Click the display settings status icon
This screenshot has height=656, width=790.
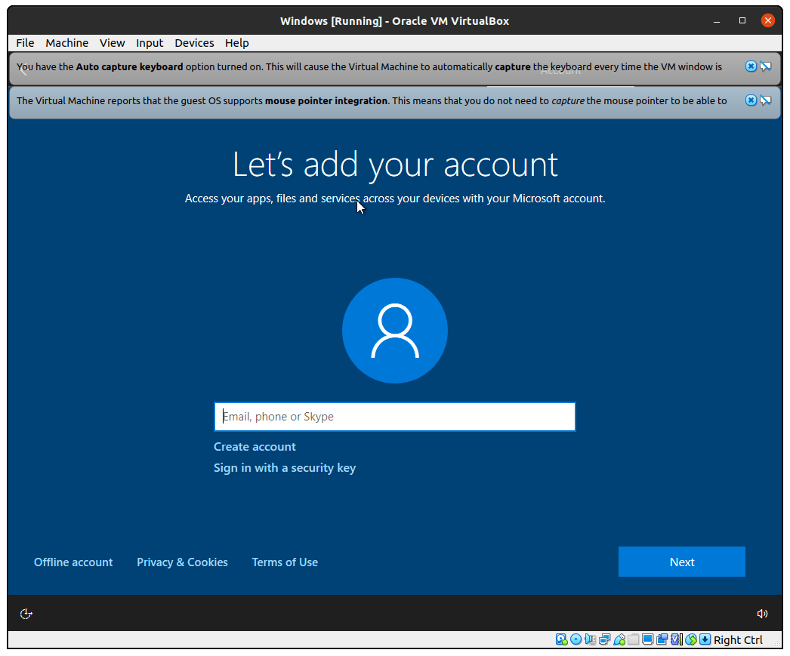point(647,639)
